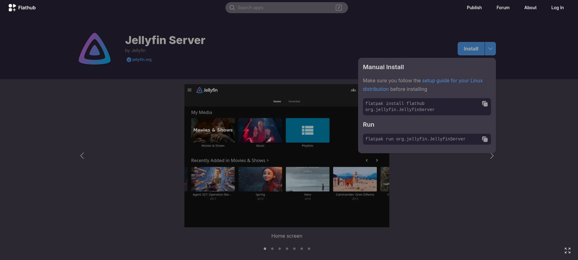Select the third carousel dot

(x=280, y=249)
